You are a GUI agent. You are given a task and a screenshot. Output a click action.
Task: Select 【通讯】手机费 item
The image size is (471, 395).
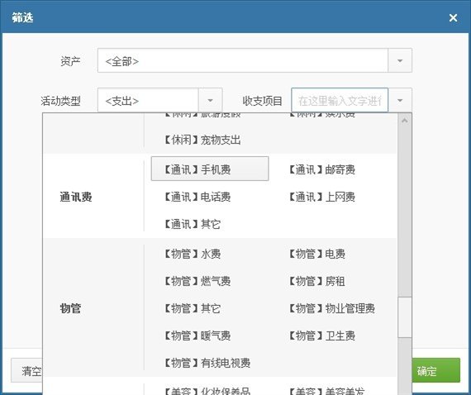coord(210,169)
